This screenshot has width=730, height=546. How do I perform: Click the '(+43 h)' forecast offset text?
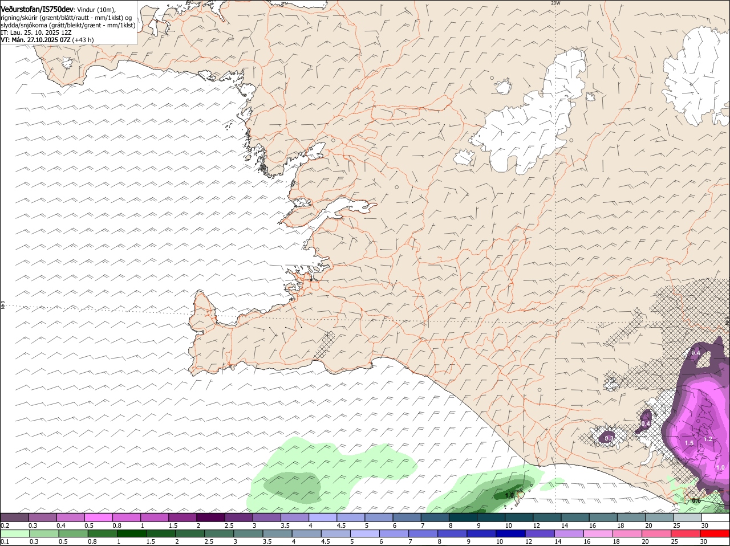[x=83, y=40]
